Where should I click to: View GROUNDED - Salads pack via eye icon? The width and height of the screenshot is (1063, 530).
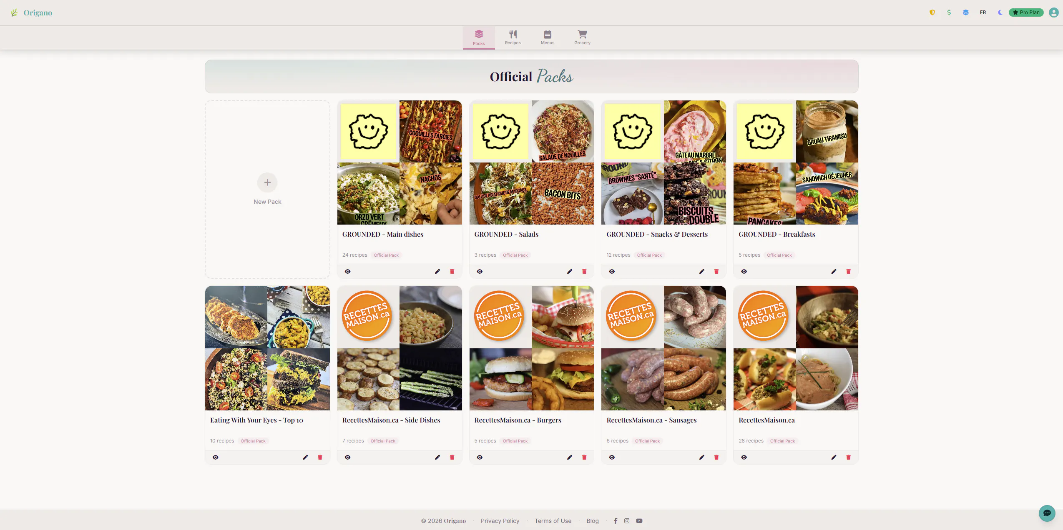[x=480, y=272]
